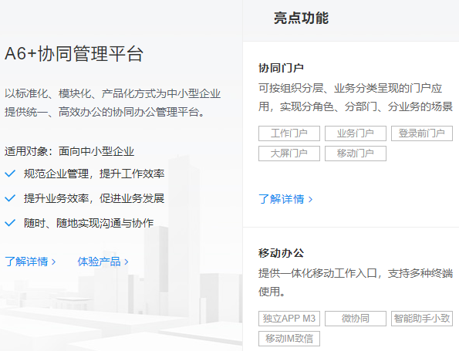This screenshot has width=459, height=351.
Task: Select the 微协同 tag
Action: [356, 319]
